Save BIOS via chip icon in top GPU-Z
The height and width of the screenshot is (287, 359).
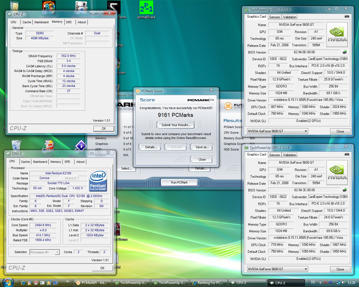[345, 52]
